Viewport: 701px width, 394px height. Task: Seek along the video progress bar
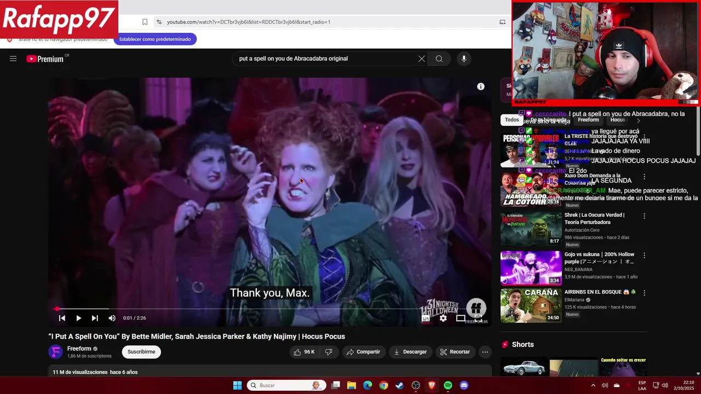(271, 309)
